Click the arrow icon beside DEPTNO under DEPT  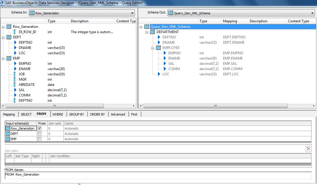(15, 43)
